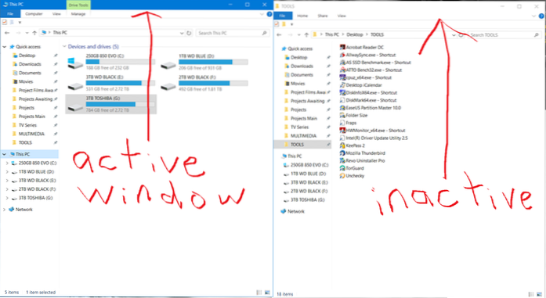Open Projects Main in TOOLS window sidebar
The image size is (546, 298).
(304, 119)
